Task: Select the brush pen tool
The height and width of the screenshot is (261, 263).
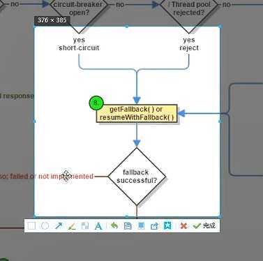Action: pyautogui.click(x=72, y=226)
